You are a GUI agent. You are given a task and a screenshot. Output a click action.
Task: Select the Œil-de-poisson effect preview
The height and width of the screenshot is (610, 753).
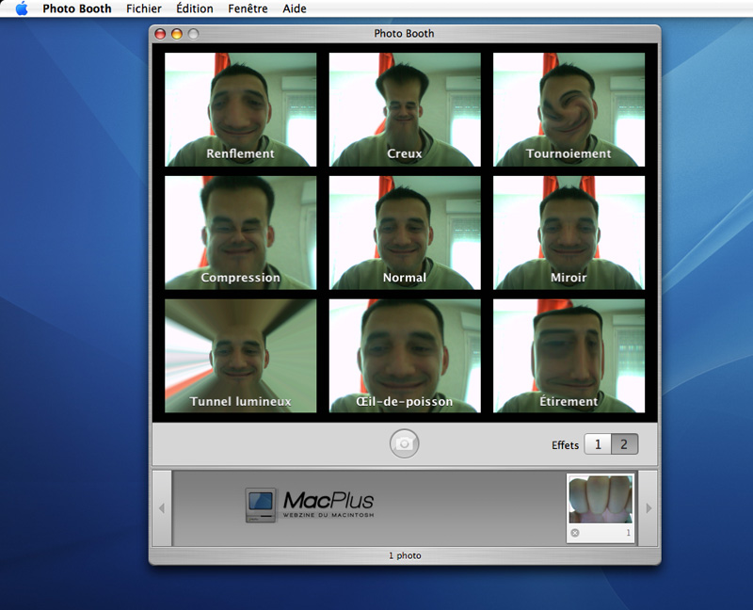pyautogui.click(x=405, y=356)
